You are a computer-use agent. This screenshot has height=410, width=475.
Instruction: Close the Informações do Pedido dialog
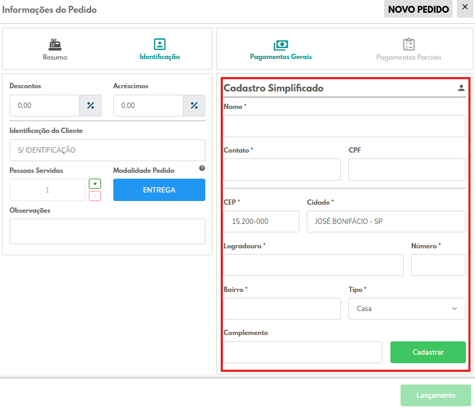(465, 8)
